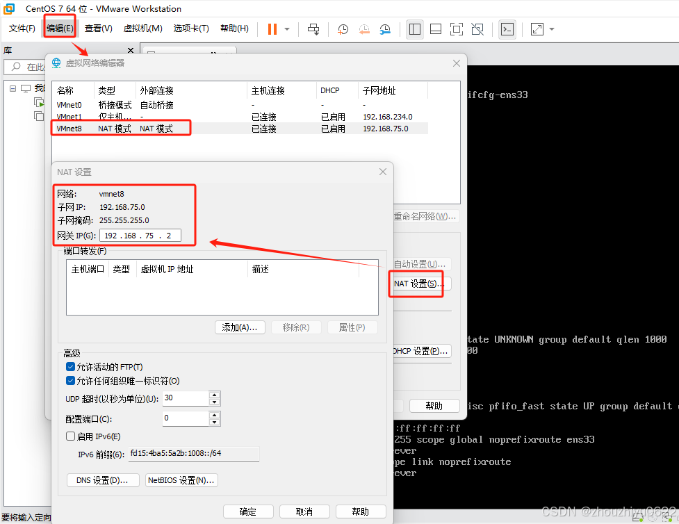Open the 帮助(H) menu
Viewport: 679px width, 524px height.
234,28
